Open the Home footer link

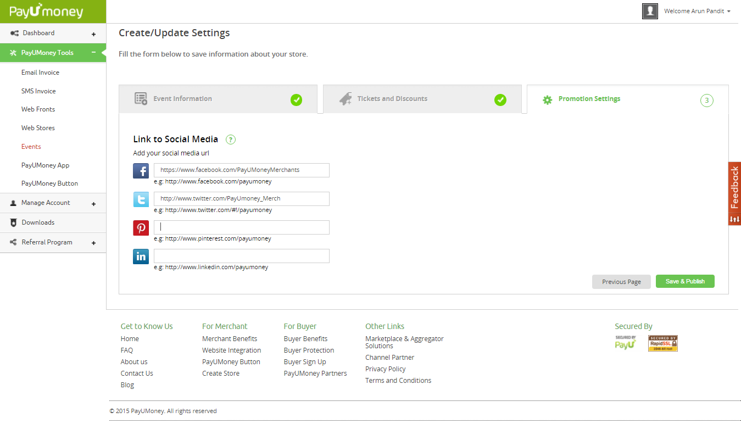point(130,339)
